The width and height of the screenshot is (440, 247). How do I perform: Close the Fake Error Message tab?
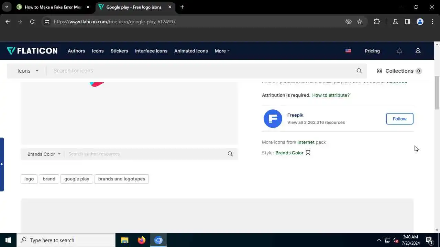pos(88,7)
